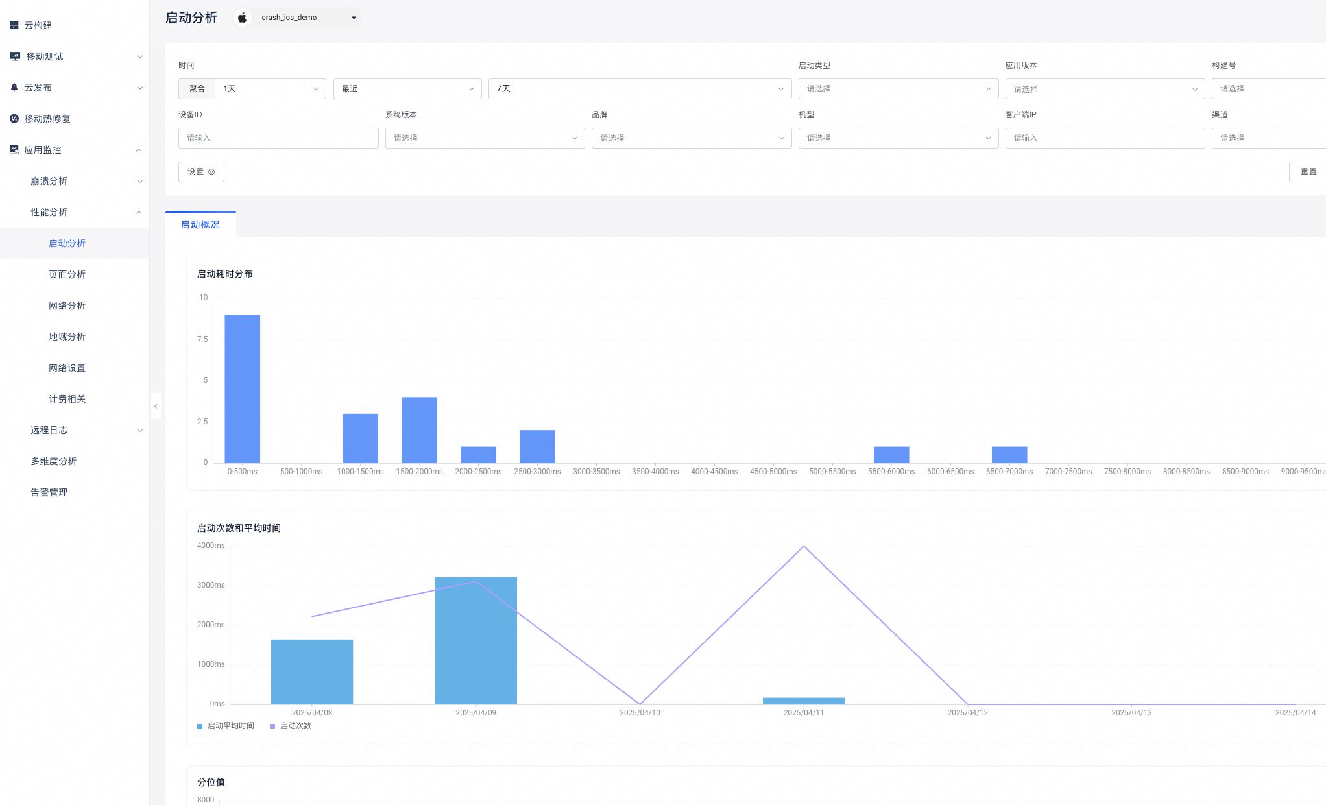Viewport: 1326px width, 805px height.
Task: Expand the 云发布 menu chevron
Action: [x=139, y=88]
